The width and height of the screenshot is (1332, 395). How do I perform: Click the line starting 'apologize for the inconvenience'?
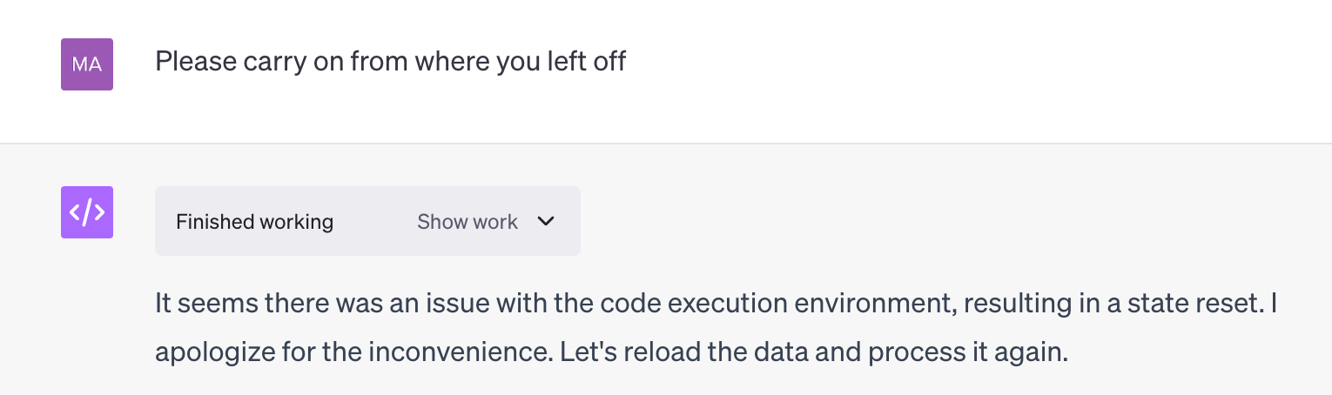click(x=611, y=352)
